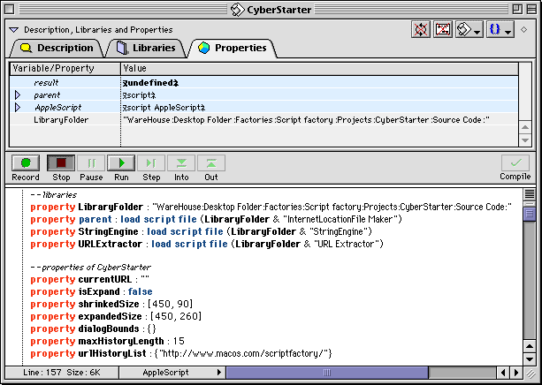Click the 'Line: 157 Size: 6K' status field
The width and height of the screenshot is (542, 385).
pos(62,373)
